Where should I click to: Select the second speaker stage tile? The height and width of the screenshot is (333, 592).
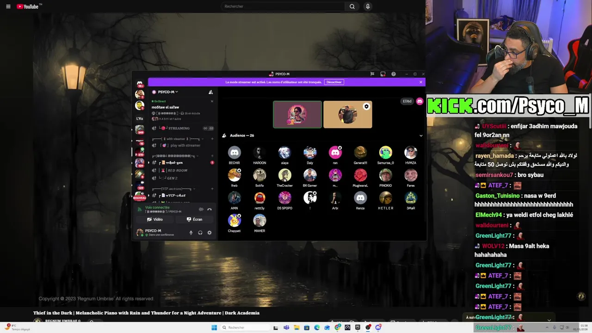tap(348, 114)
